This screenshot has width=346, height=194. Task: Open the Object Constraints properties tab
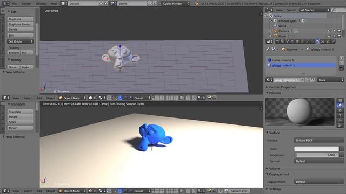click(x=303, y=41)
